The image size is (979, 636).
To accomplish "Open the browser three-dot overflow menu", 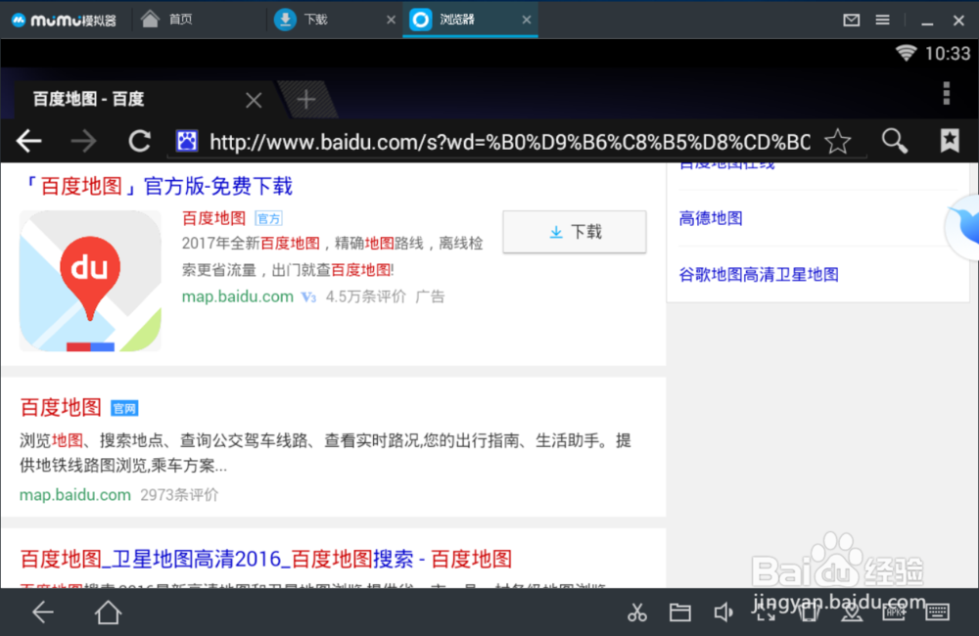I will coord(947,93).
